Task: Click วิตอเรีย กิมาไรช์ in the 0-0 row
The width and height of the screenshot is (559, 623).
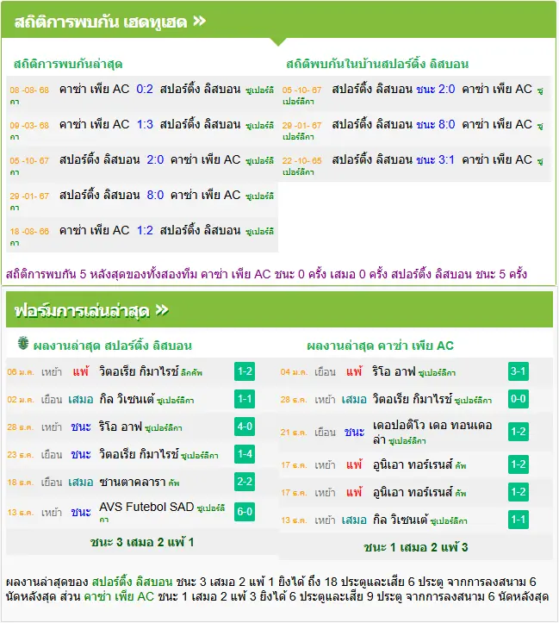Action: pyautogui.click(x=413, y=399)
